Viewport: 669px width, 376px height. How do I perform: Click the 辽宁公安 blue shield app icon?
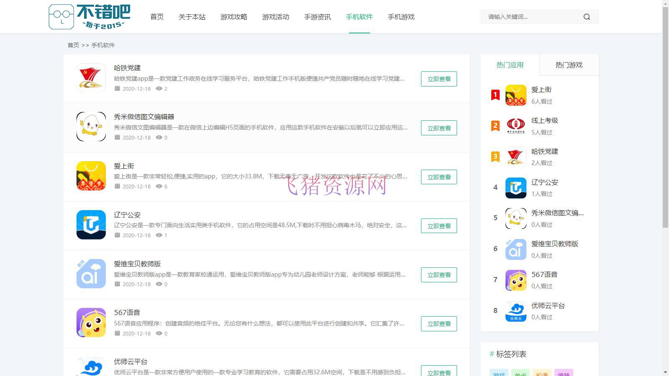pos(91,225)
